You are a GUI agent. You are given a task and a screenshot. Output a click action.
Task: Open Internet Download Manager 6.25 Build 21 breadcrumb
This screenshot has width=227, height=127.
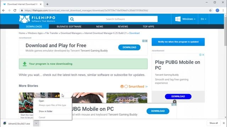click(x=105, y=33)
